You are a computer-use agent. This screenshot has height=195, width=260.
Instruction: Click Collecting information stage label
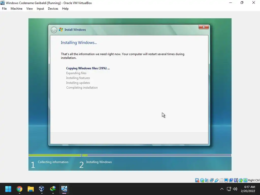53,162
